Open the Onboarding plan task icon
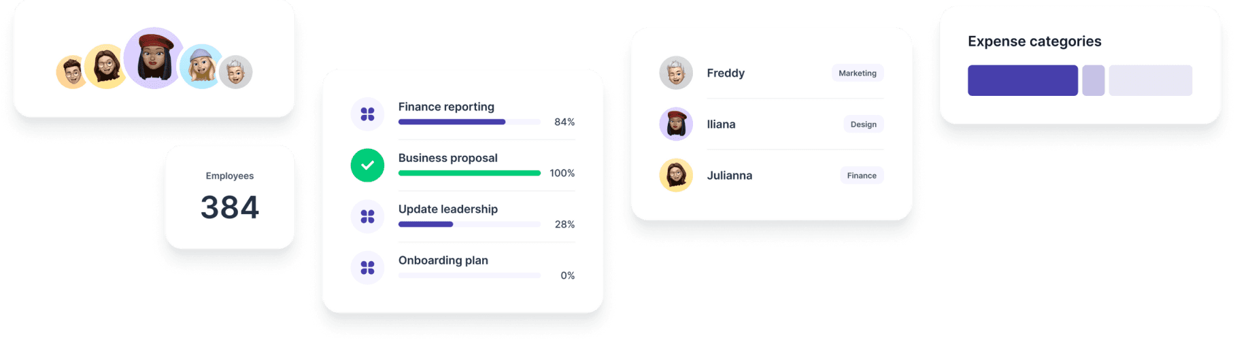This screenshot has height=340, width=1235. (x=367, y=267)
